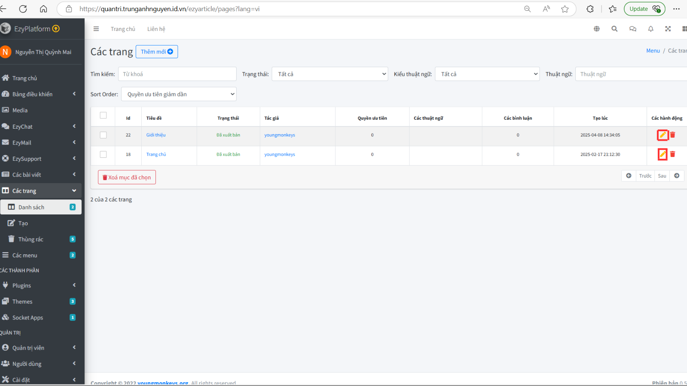Open the notifications bell icon

[651, 29]
